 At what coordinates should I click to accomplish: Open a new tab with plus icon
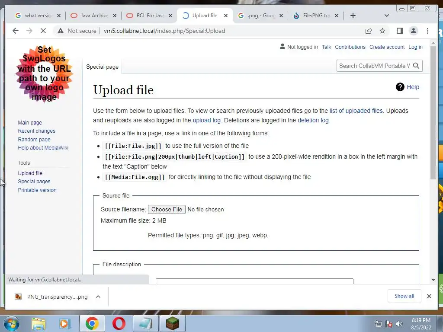pos(353,16)
